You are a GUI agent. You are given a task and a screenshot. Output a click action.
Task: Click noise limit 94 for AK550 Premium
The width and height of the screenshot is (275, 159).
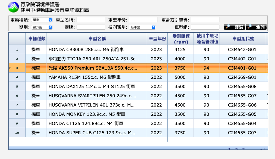point(206,68)
